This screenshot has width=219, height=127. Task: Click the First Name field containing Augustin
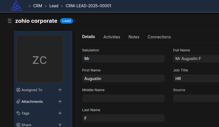pyautogui.click(x=123, y=79)
